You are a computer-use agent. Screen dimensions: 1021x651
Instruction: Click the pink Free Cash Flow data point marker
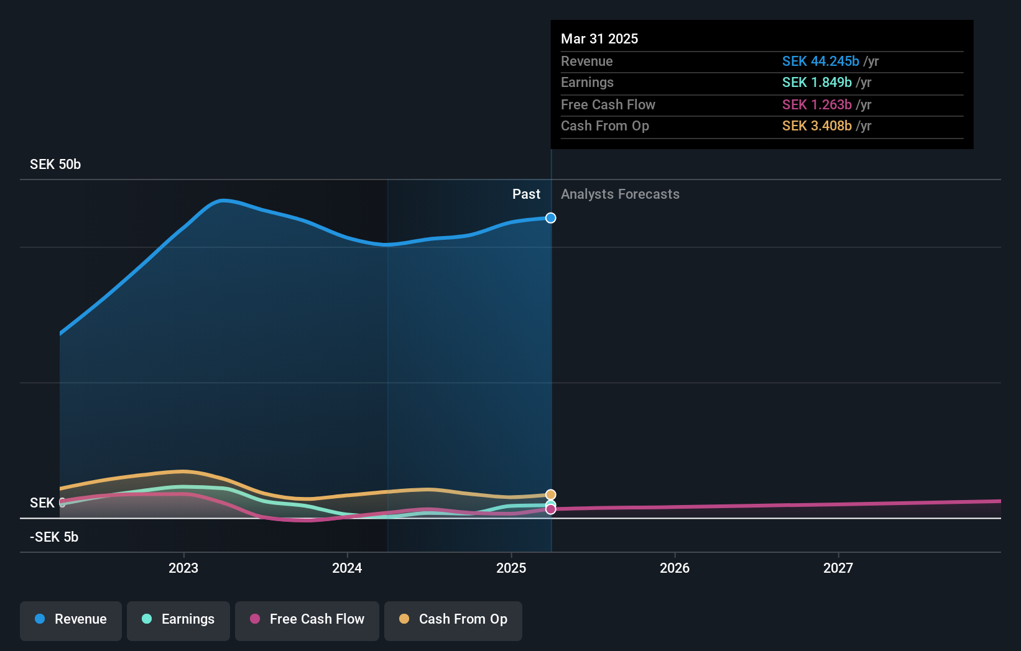551,509
